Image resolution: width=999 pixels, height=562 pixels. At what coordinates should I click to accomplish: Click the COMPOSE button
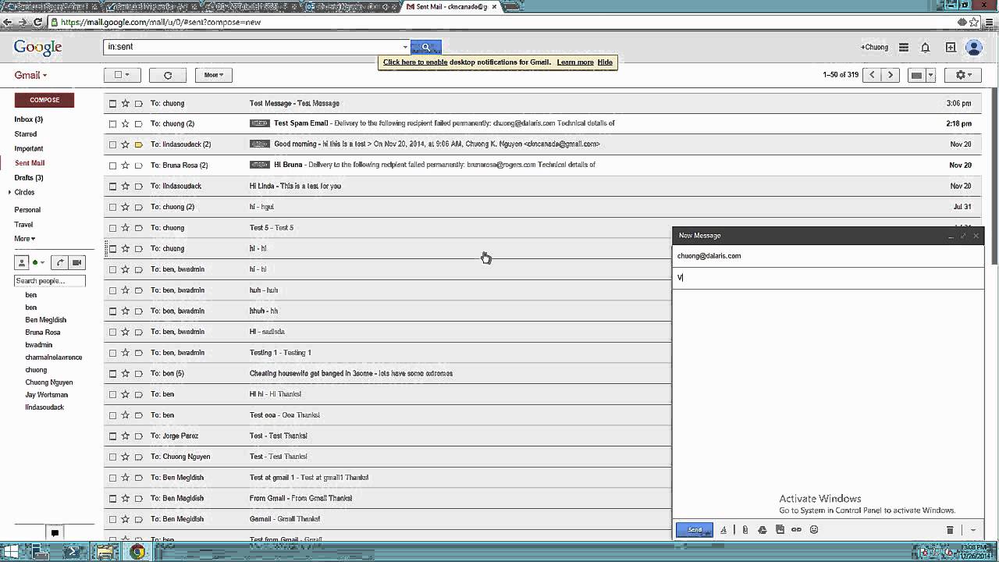coord(44,100)
